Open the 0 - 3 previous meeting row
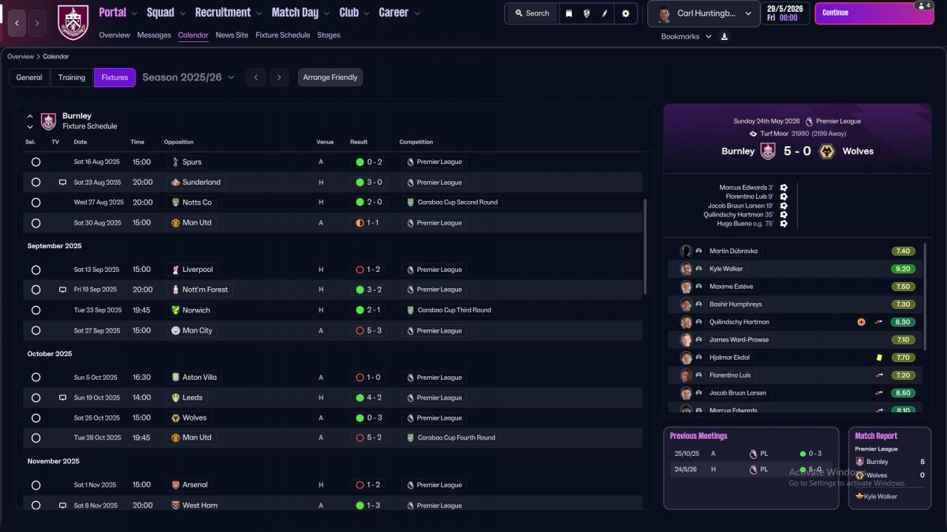The image size is (947, 532). pos(751,454)
